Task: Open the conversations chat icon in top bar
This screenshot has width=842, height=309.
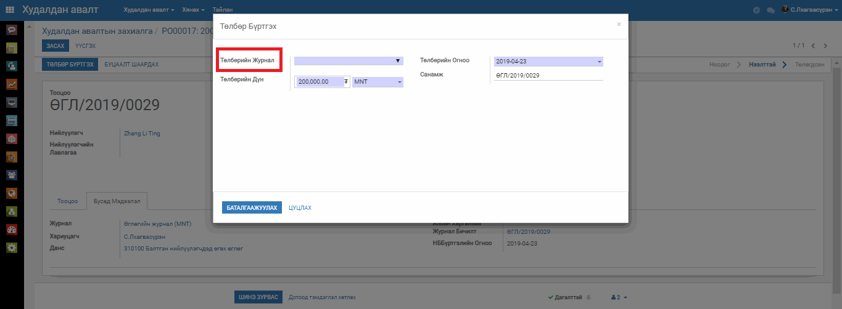Action: (770, 10)
